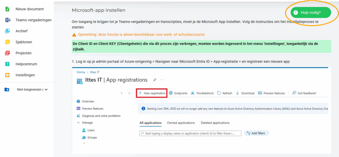The height and width of the screenshot is (157, 339).
Task: Click the Ittes IT breadcrumb link
Action: (x=95, y=72)
